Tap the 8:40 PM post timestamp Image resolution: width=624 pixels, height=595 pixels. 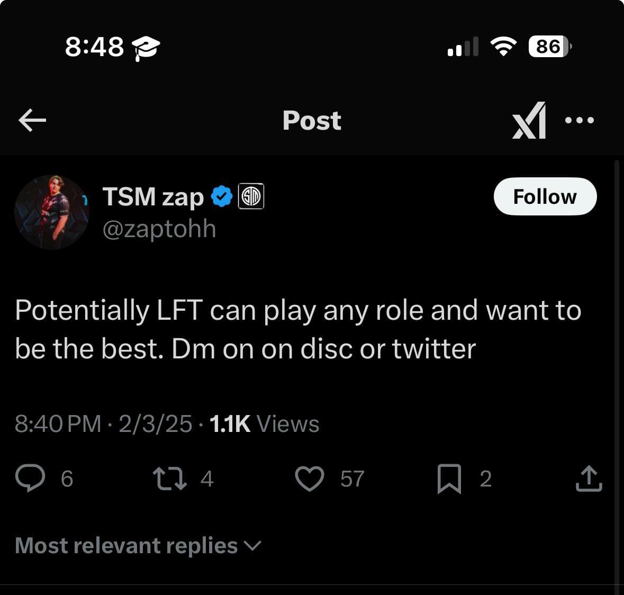(x=58, y=424)
